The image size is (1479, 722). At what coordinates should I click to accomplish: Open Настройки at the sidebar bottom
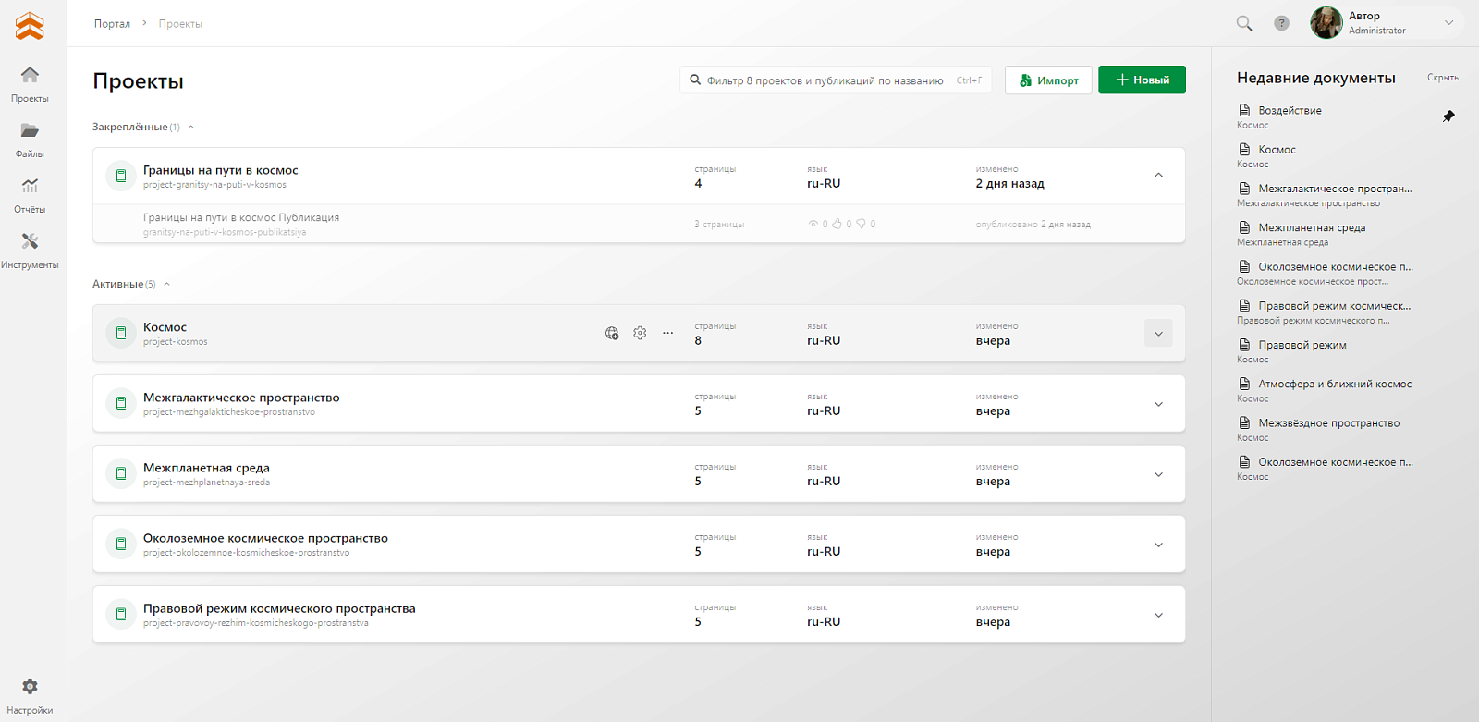[x=30, y=695]
